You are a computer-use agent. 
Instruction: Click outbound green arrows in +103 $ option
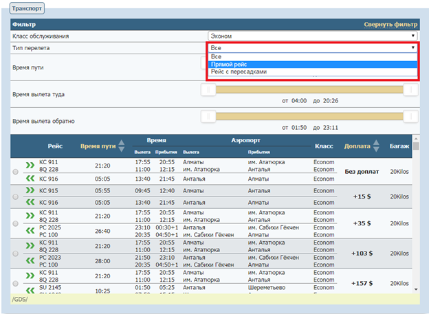(30, 245)
